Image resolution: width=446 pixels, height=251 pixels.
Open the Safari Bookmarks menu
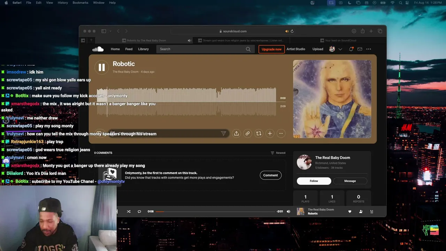click(80, 3)
